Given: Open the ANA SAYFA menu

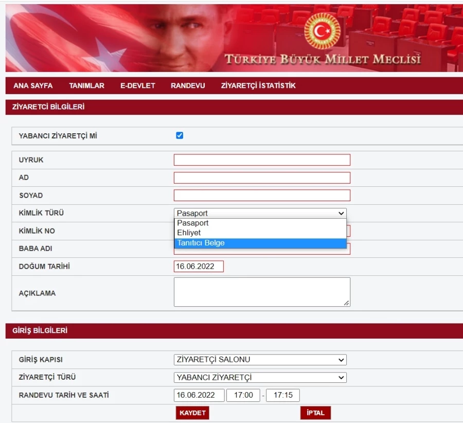Looking at the screenshot, I should tap(33, 85).
